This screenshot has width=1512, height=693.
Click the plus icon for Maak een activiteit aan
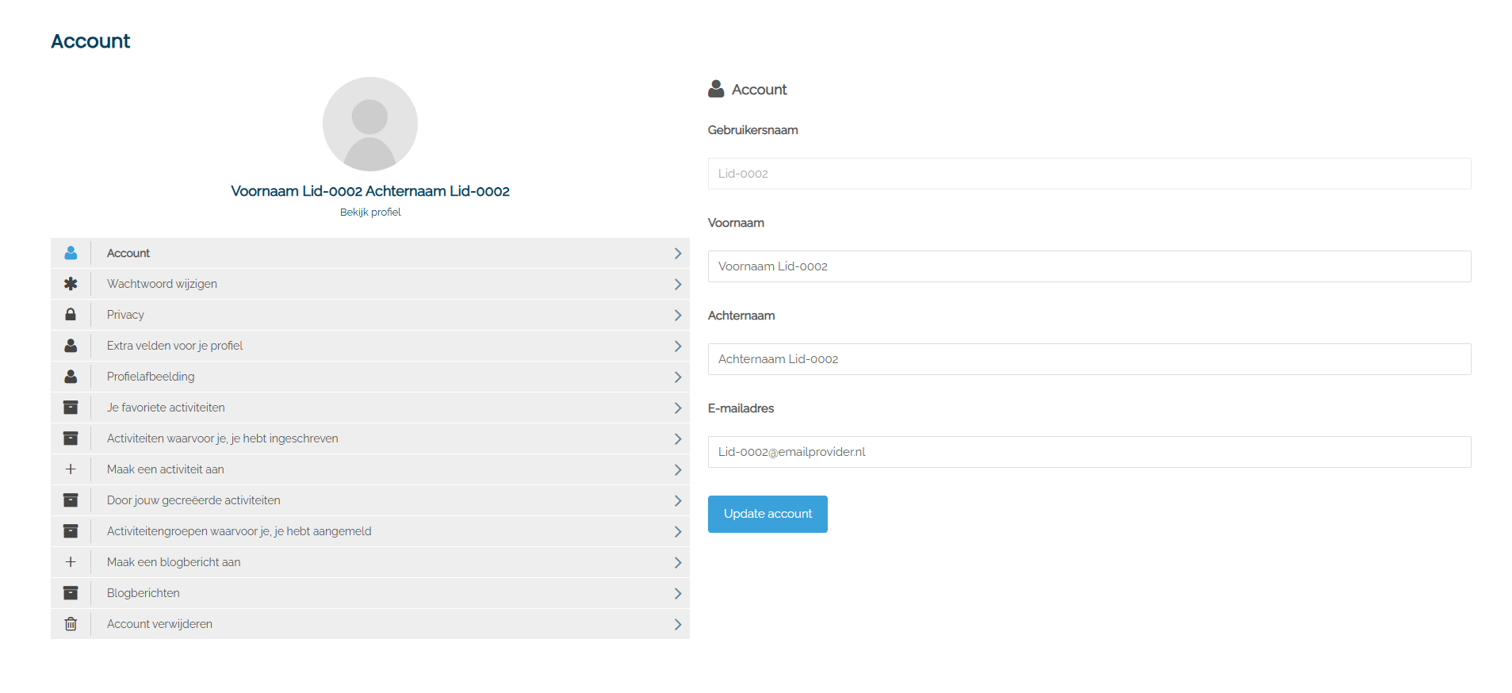(x=71, y=469)
